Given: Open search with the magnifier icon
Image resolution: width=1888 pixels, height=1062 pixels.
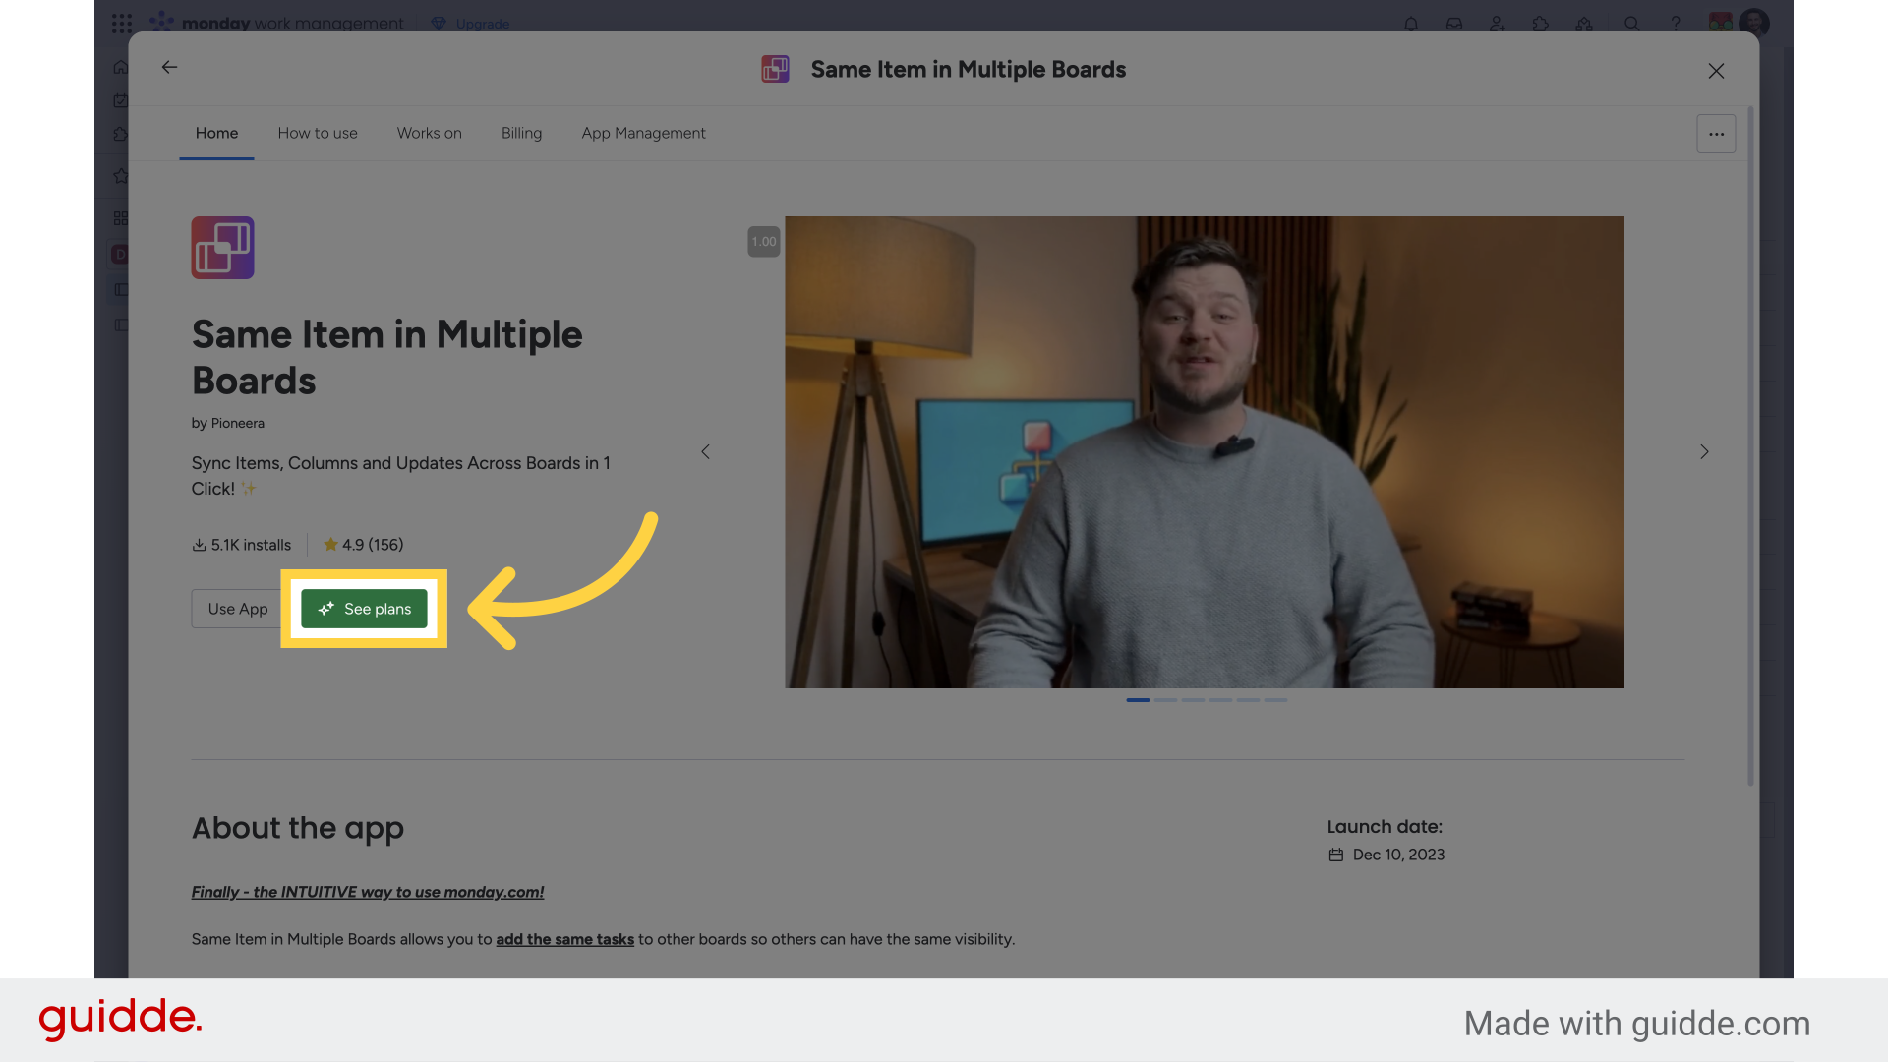Looking at the screenshot, I should coord(1631,24).
